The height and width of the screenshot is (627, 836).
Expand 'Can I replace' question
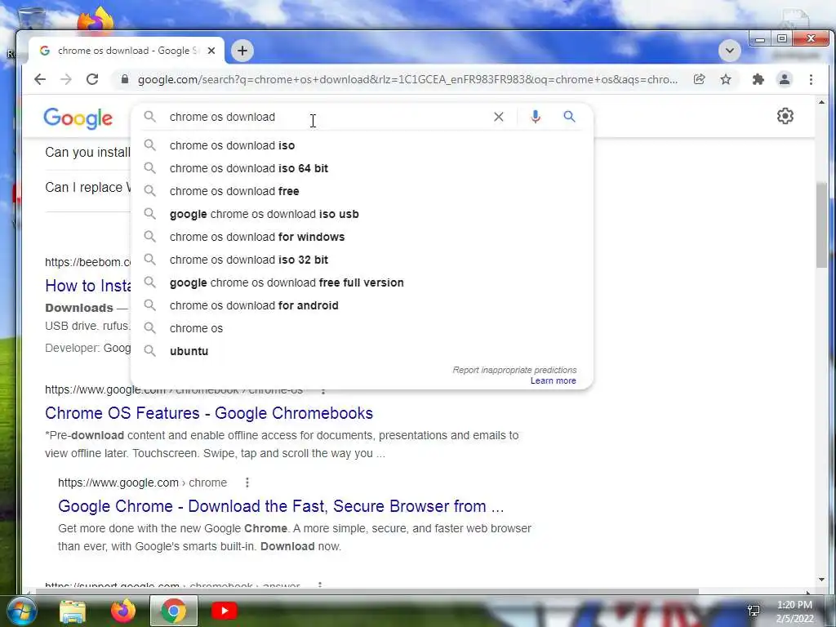pyautogui.click(x=87, y=188)
